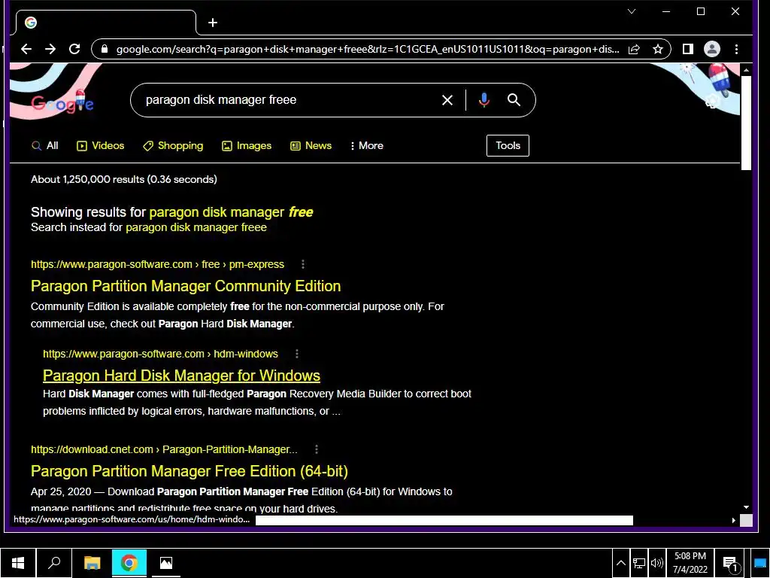The image size is (770, 578).
Task: Open the Windows notification center
Action: 731,563
